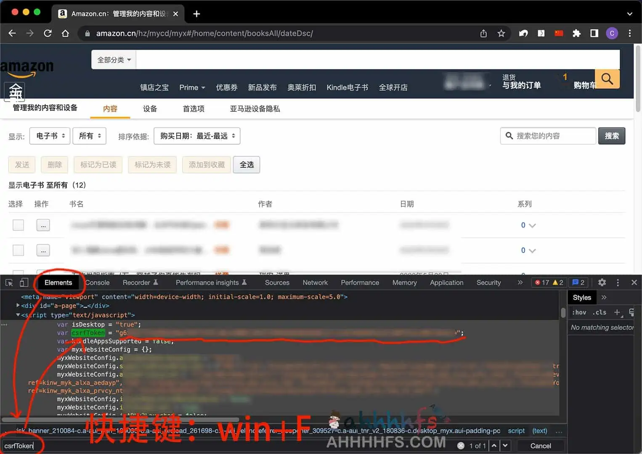The image size is (642, 454).
Task: Switch to the Console tab
Action: pyautogui.click(x=97, y=282)
